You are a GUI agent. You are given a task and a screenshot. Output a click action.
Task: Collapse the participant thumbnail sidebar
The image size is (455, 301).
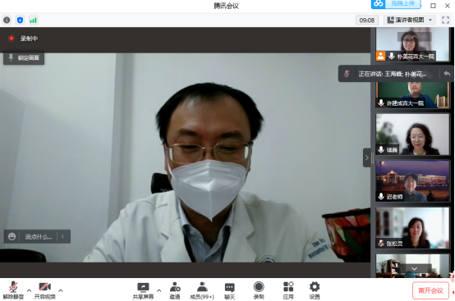coord(367,157)
